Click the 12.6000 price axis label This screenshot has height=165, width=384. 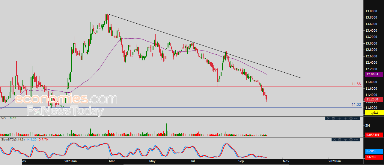tap(371, 56)
